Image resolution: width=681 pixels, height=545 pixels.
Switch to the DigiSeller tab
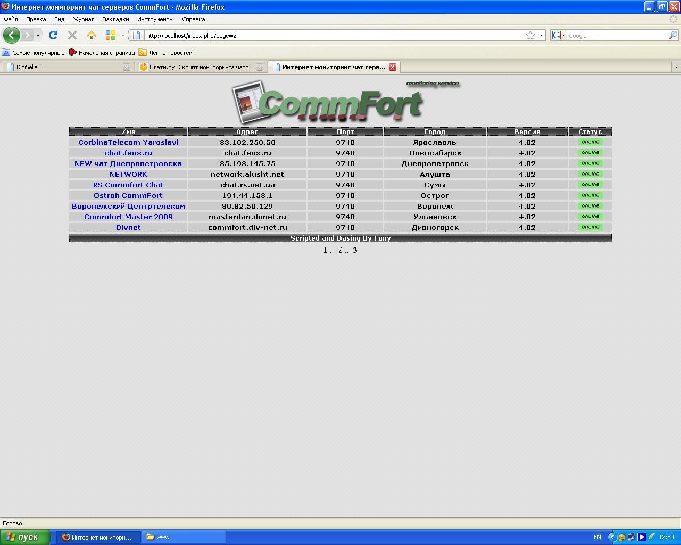[x=67, y=67]
